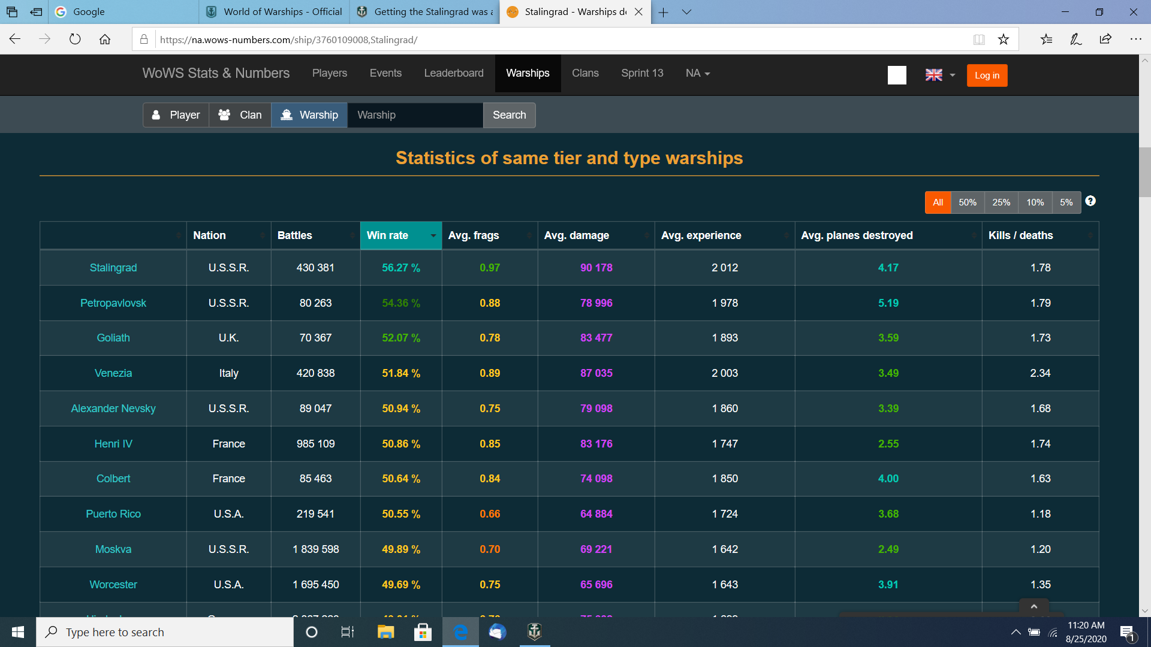Switch search type to Player
Screen dimensions: 1151x647
pos(176,115)
